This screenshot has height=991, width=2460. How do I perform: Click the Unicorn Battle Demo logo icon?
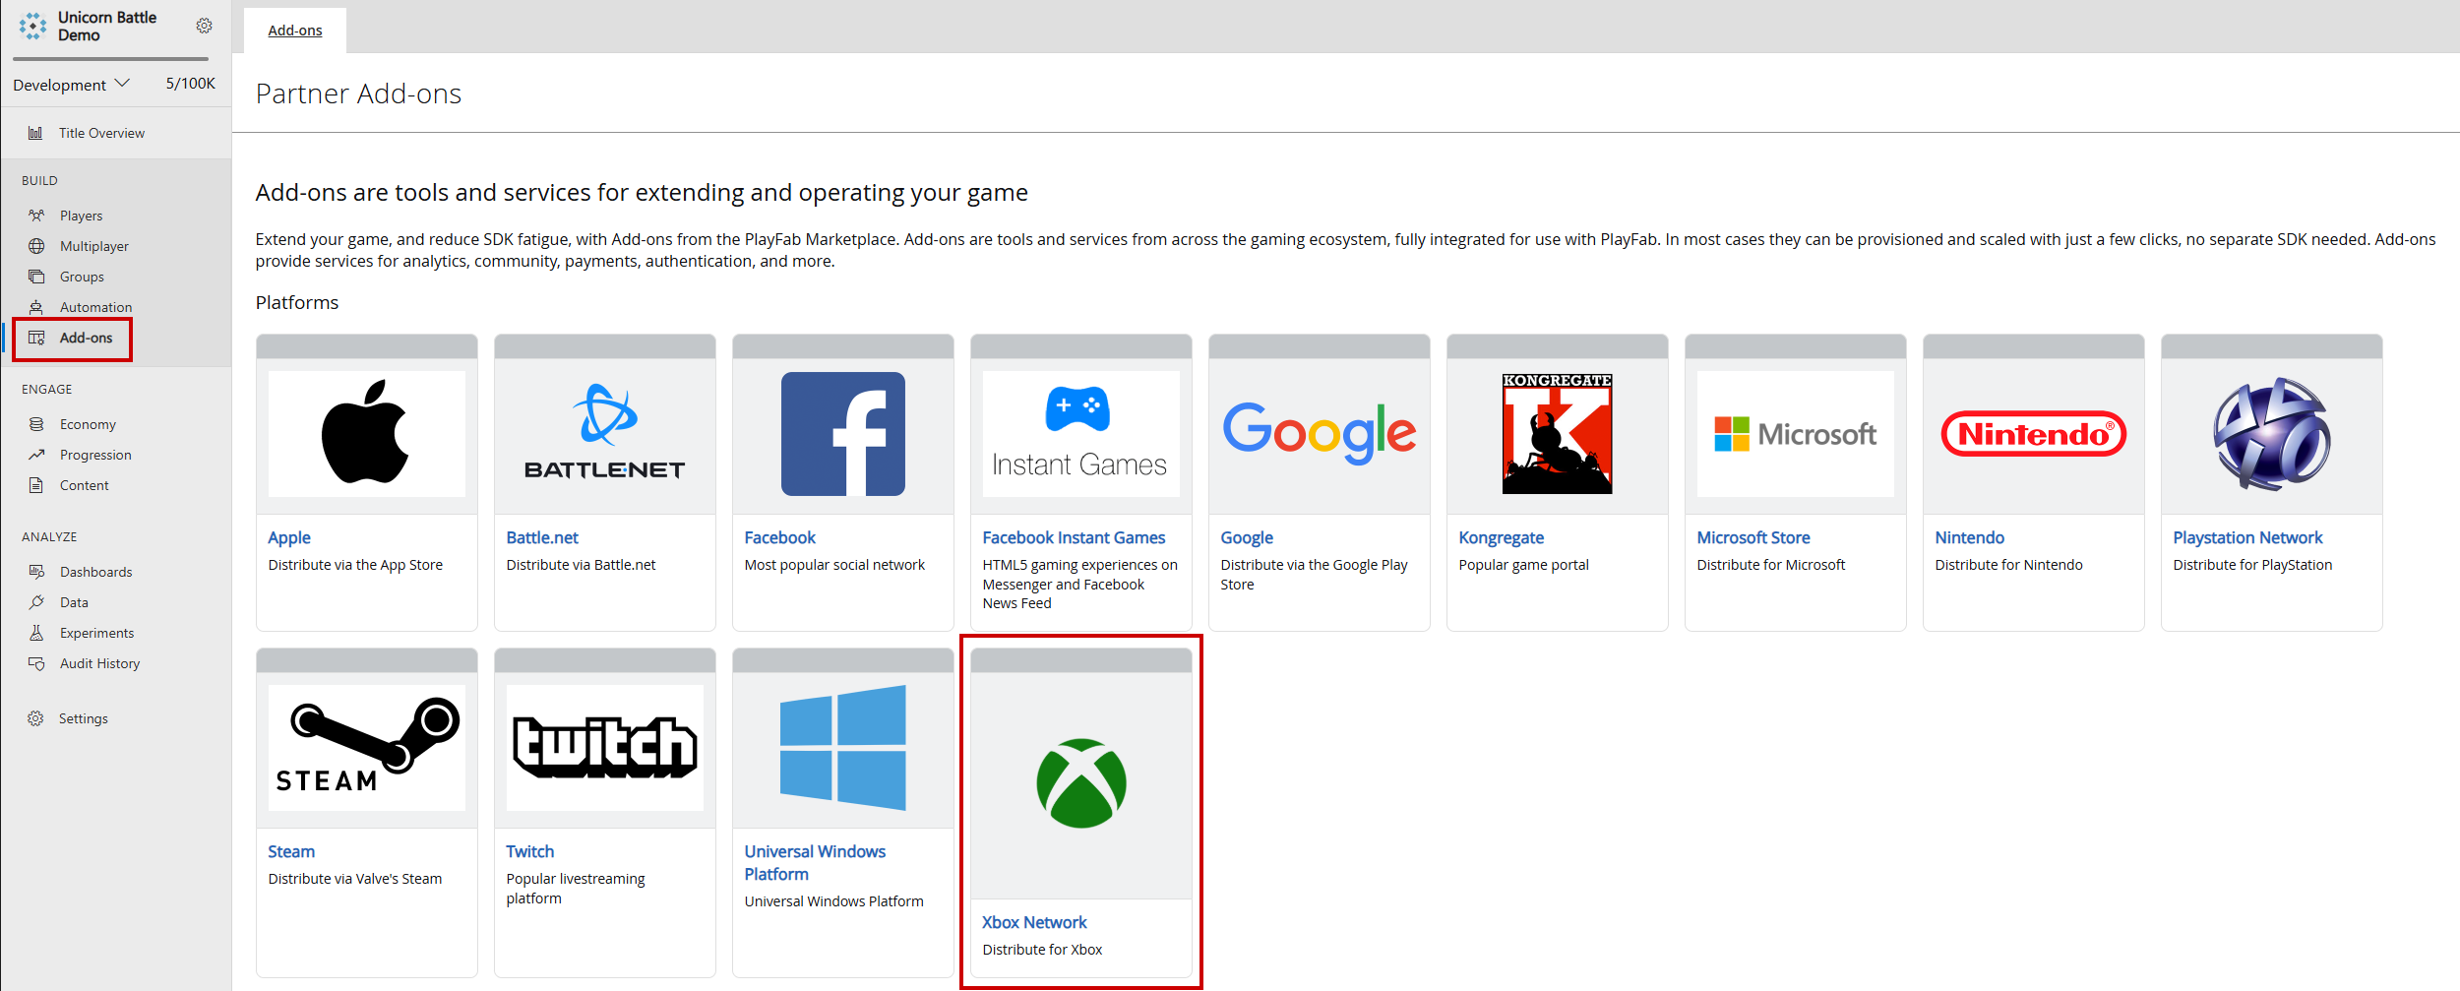click(x=32, y=26)
